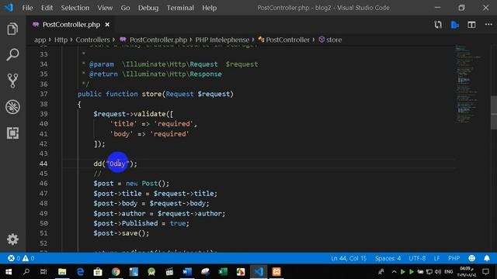497x279 pixels.
Task: Open the Debug view with the crossed-out bug icon
Action: click(12, 107)
